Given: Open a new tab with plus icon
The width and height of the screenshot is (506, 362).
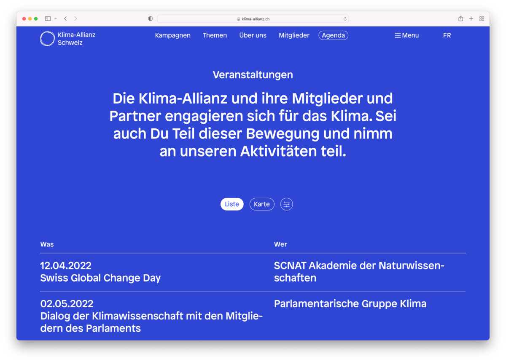Looking at the screenshot, I should coord(471,19).
